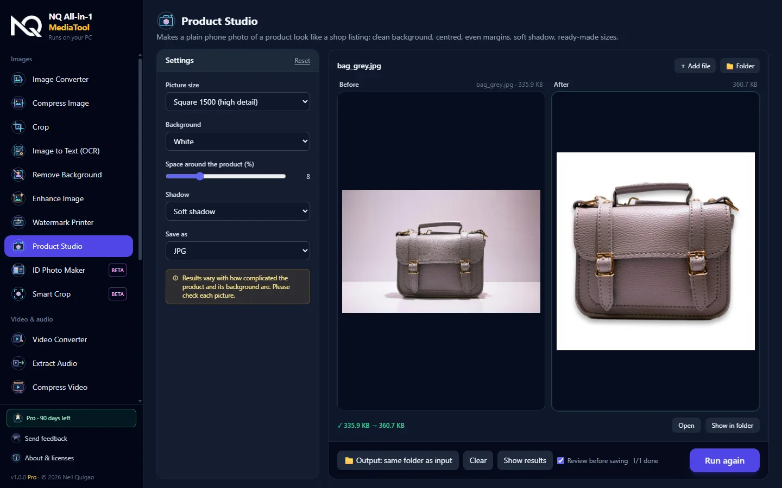Click the Open result button
The height and width of the screenshot is (488, 782).
click(686, 426)
